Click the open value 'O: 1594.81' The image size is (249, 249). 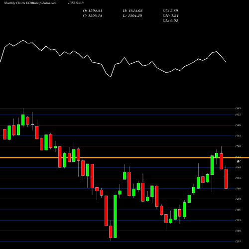[93, 11]
